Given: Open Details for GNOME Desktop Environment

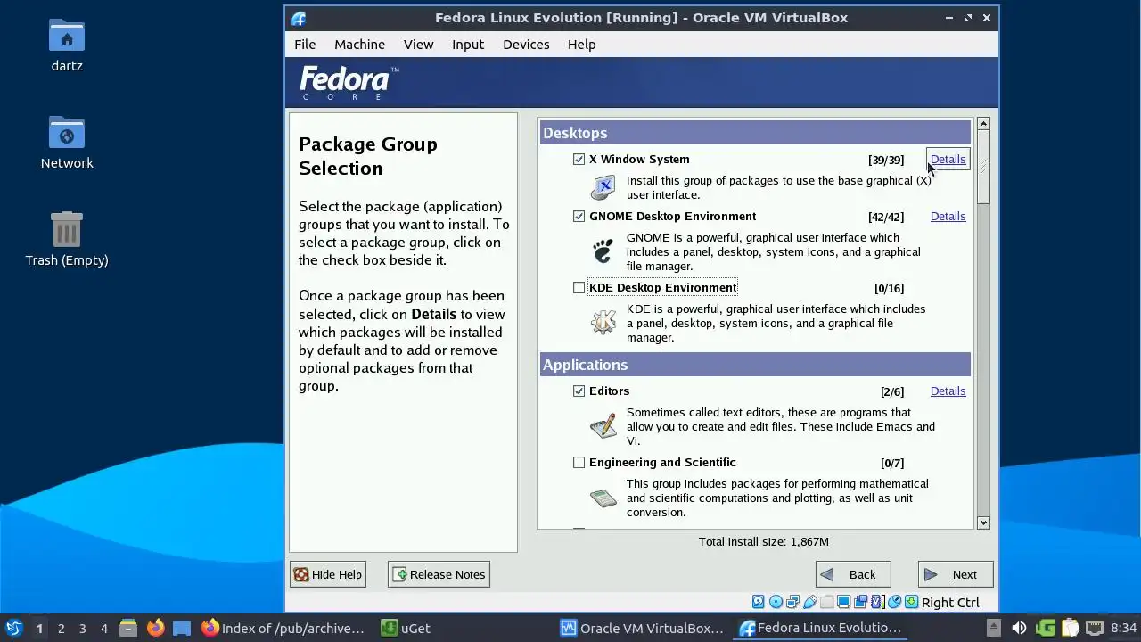Looking at the screenshot, I should coord(948,217).
